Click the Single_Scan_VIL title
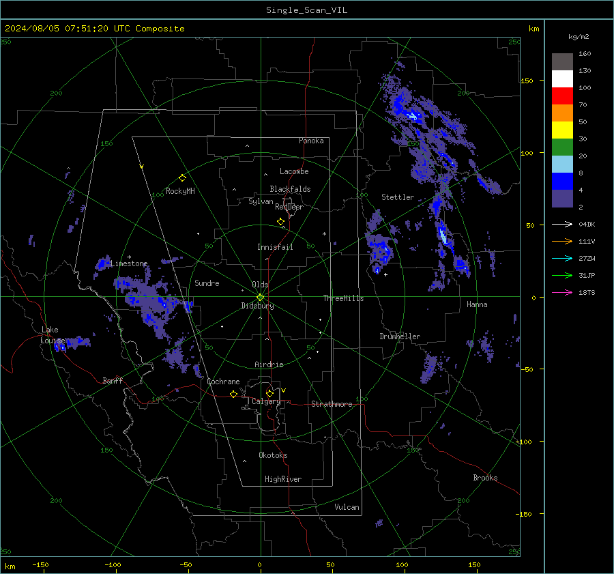The width and height of the screenshot is (614, 574). pos(306,10)
